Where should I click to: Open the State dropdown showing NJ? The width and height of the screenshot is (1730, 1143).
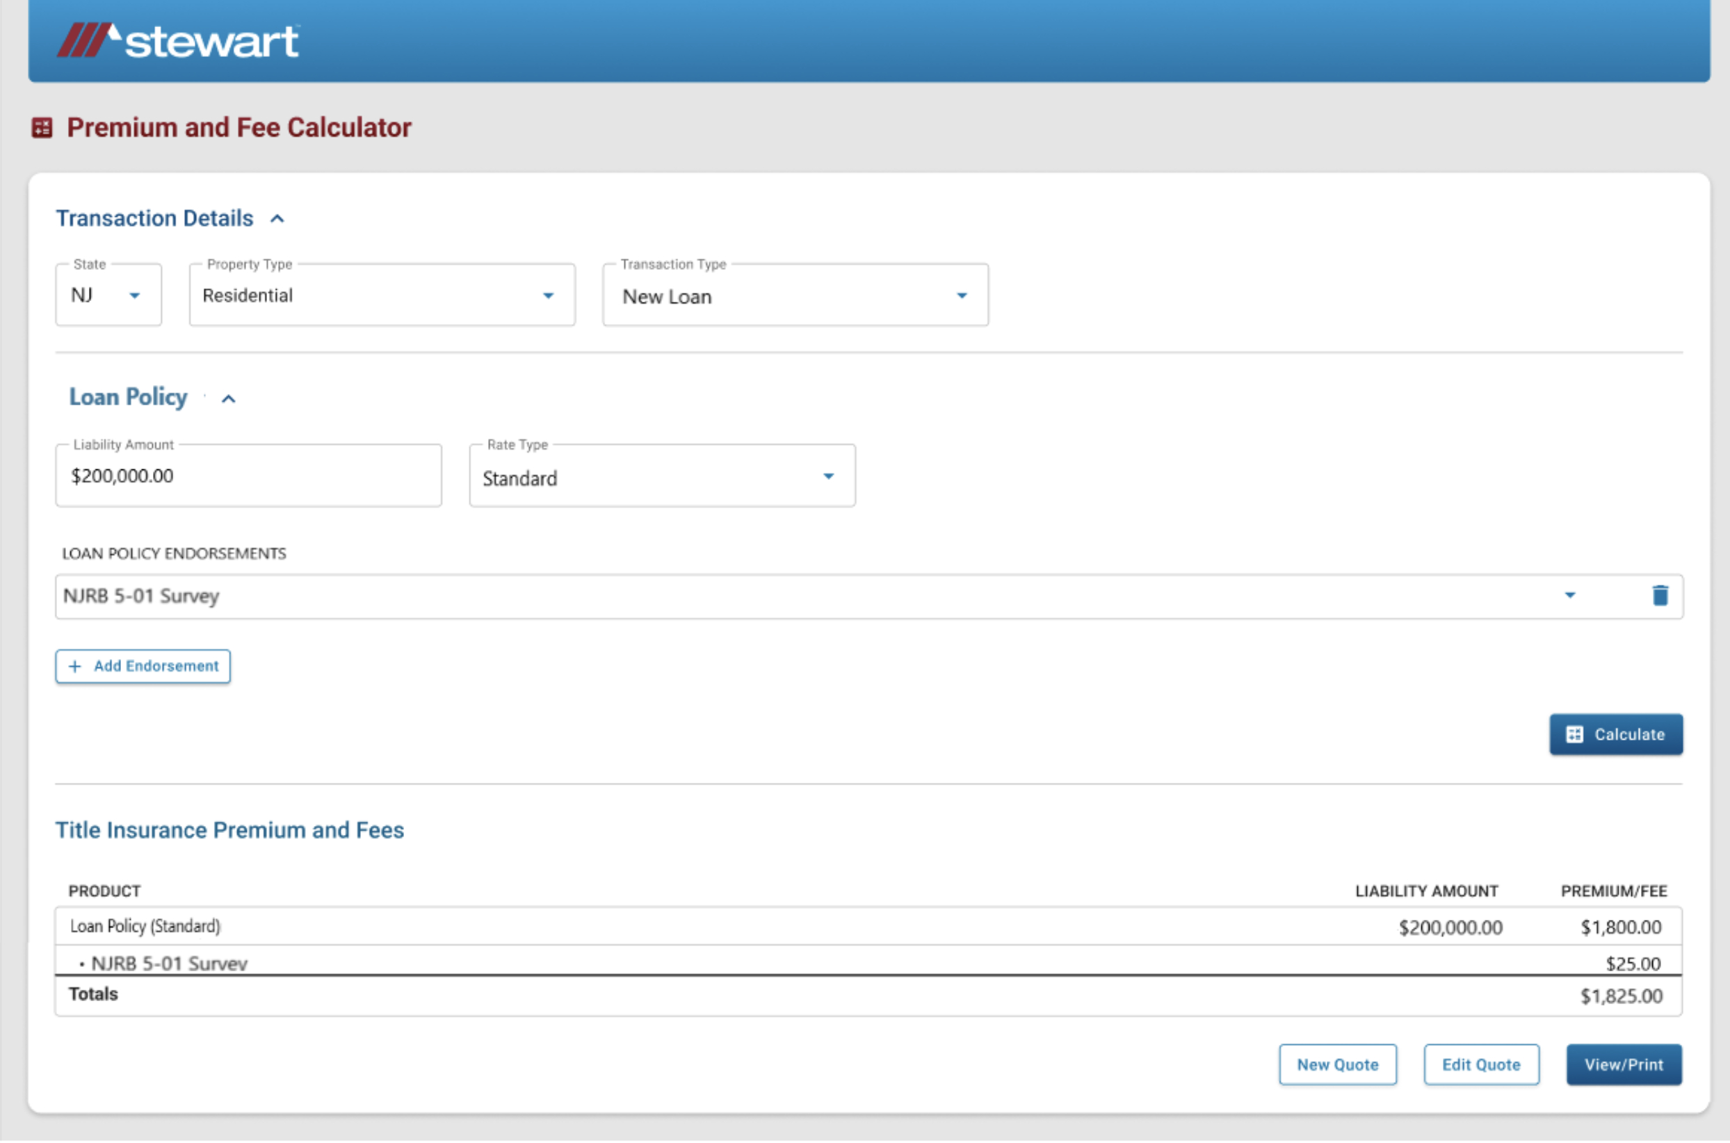(x=134, y=295)
